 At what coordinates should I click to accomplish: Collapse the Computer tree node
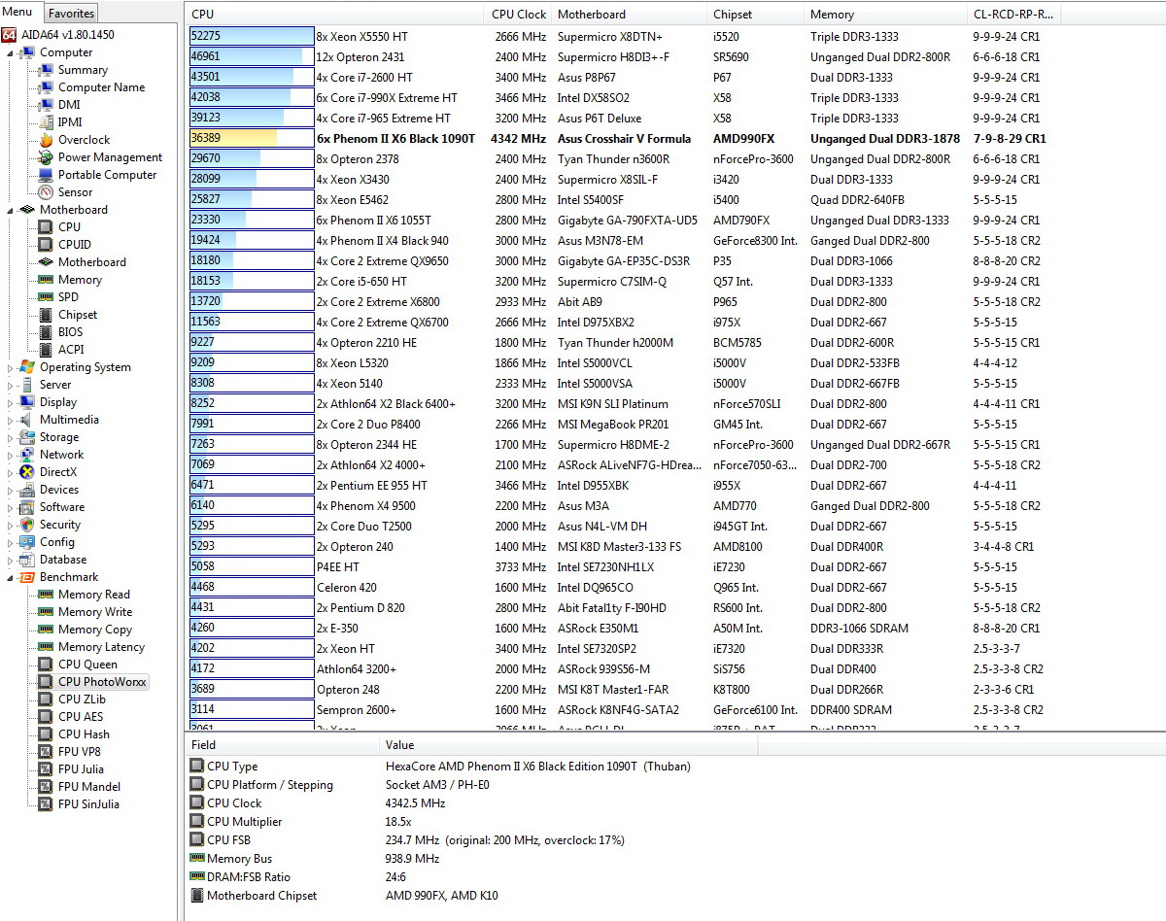11,52
